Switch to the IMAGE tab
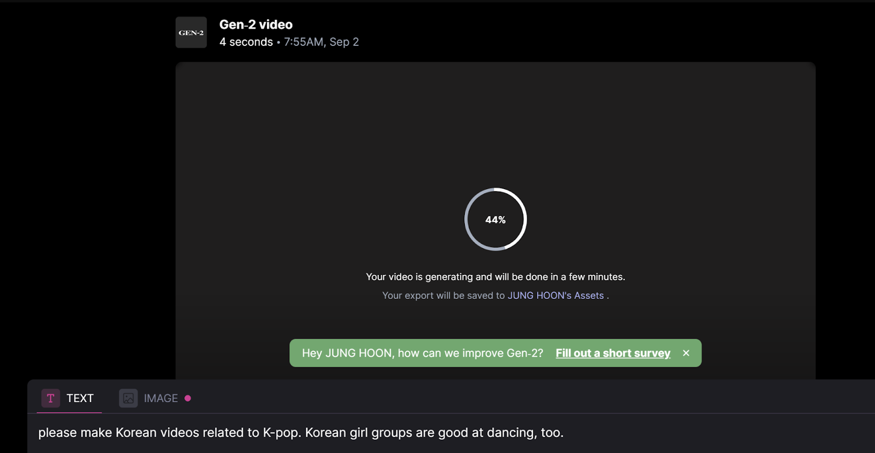 (155, 398)
